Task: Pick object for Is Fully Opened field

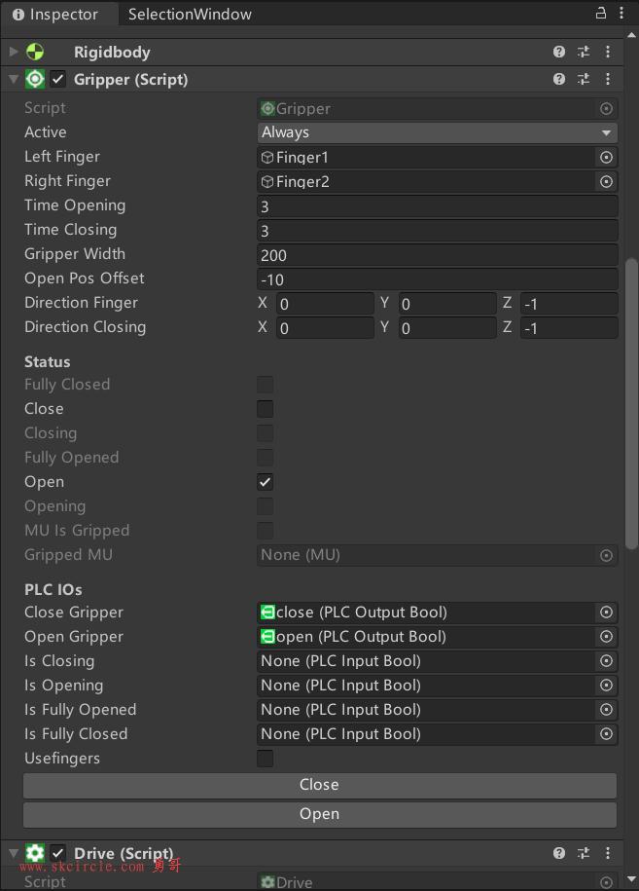Action: [x=606, y=709]
